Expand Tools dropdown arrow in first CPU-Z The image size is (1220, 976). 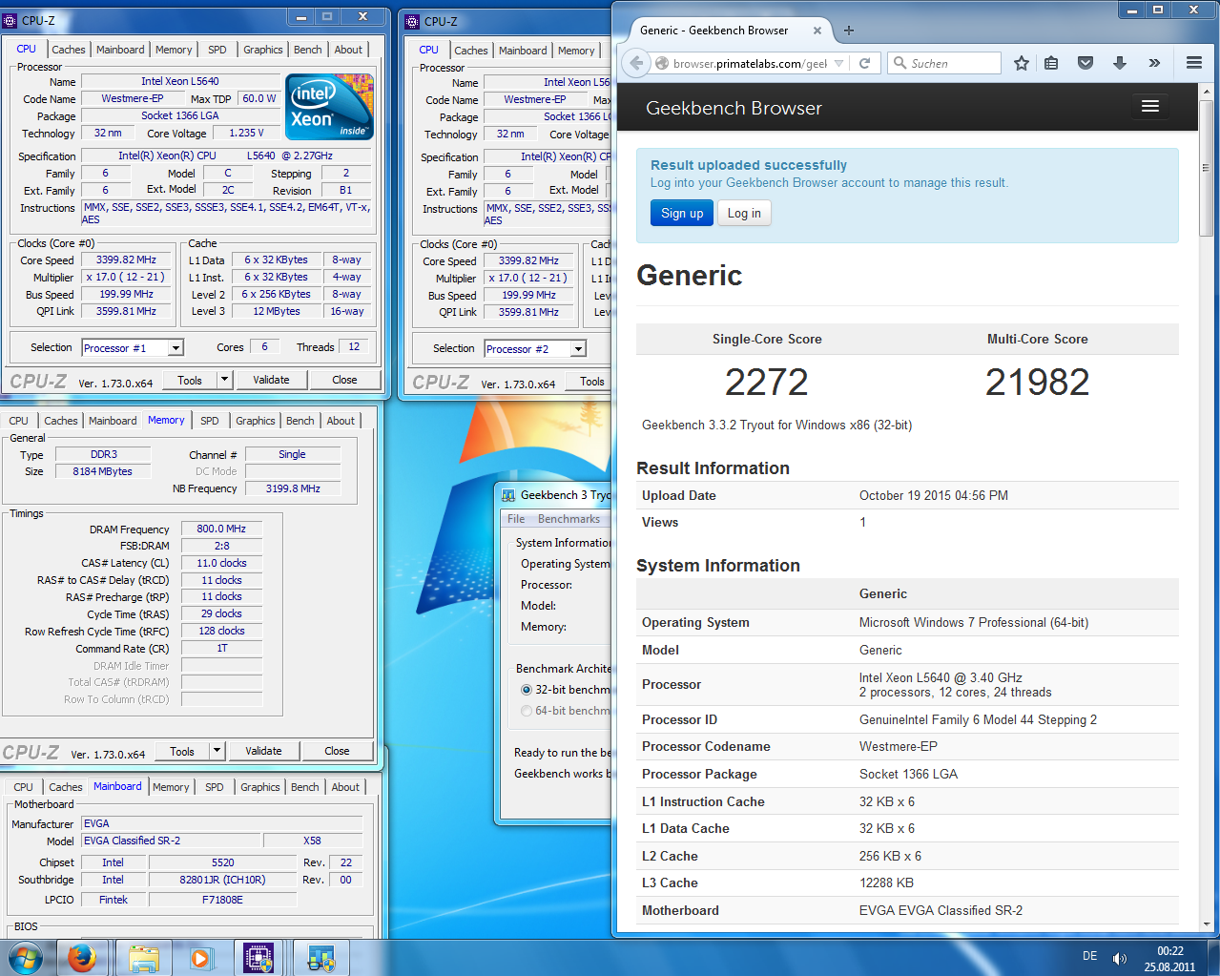(x=224, y=380)
